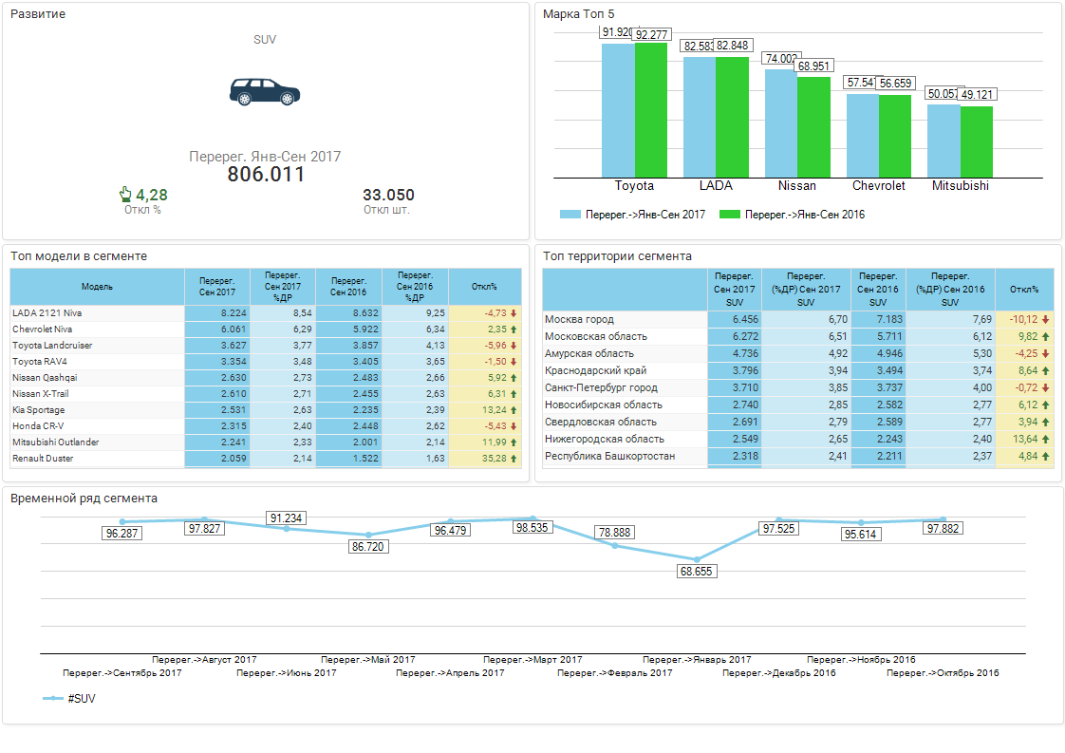Click the 97.827 data label for Август 2017

pos(204,528)
